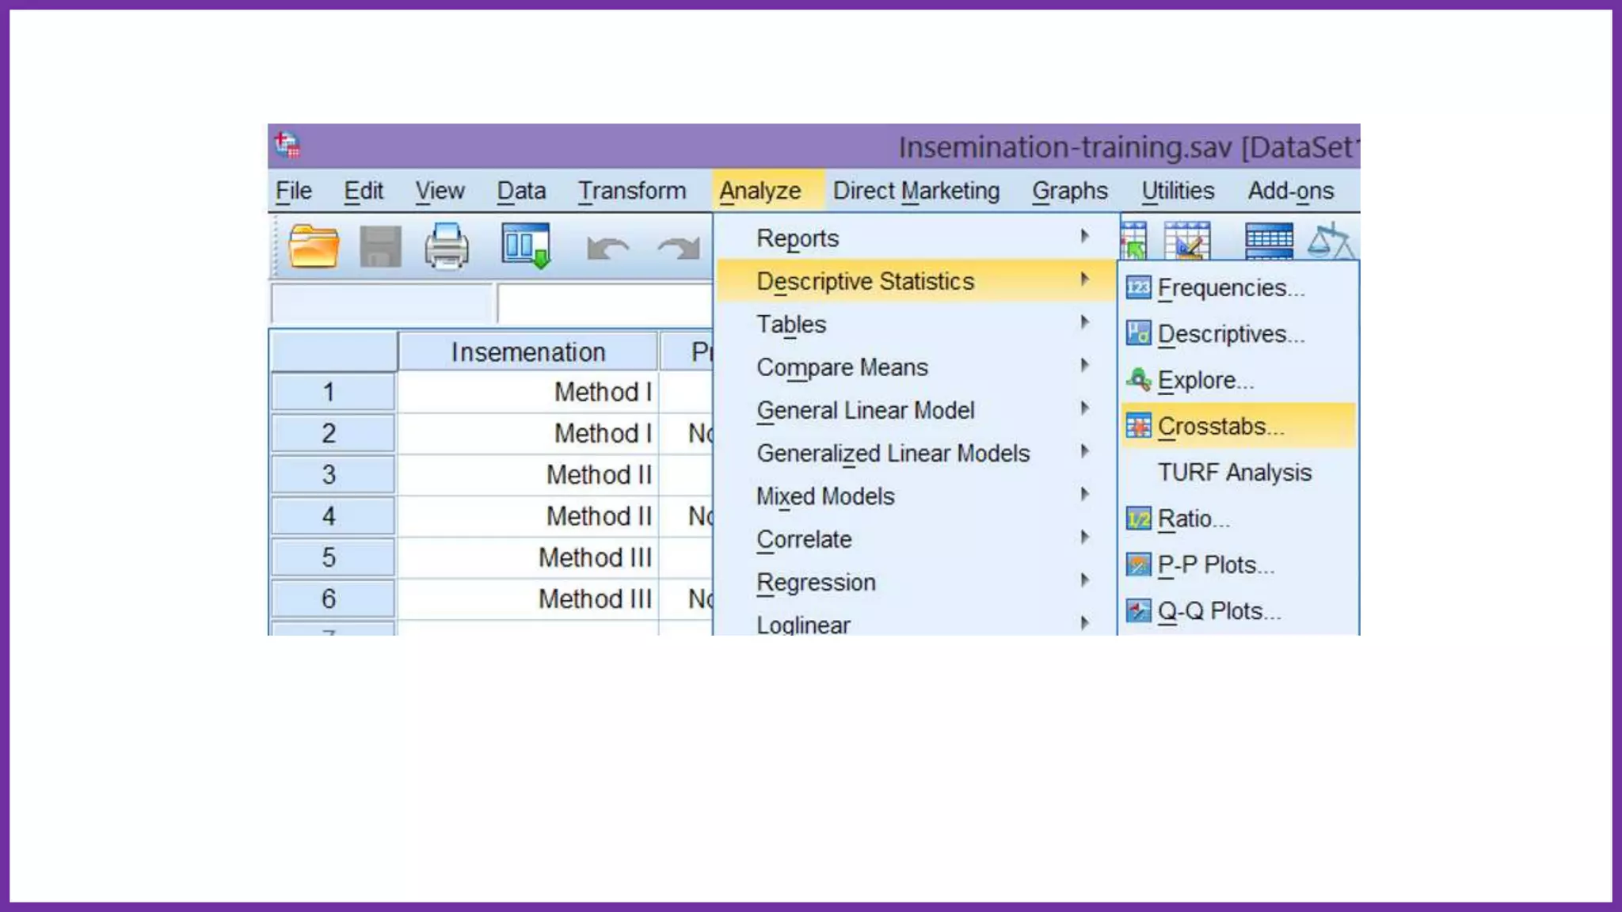Expand the Compare Means submenu
Screen dimensions: 1622x912
842,367
